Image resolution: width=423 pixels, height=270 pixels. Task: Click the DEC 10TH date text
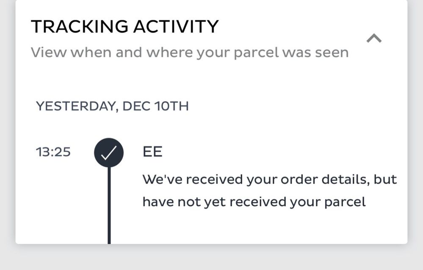[x=155, y=106]
